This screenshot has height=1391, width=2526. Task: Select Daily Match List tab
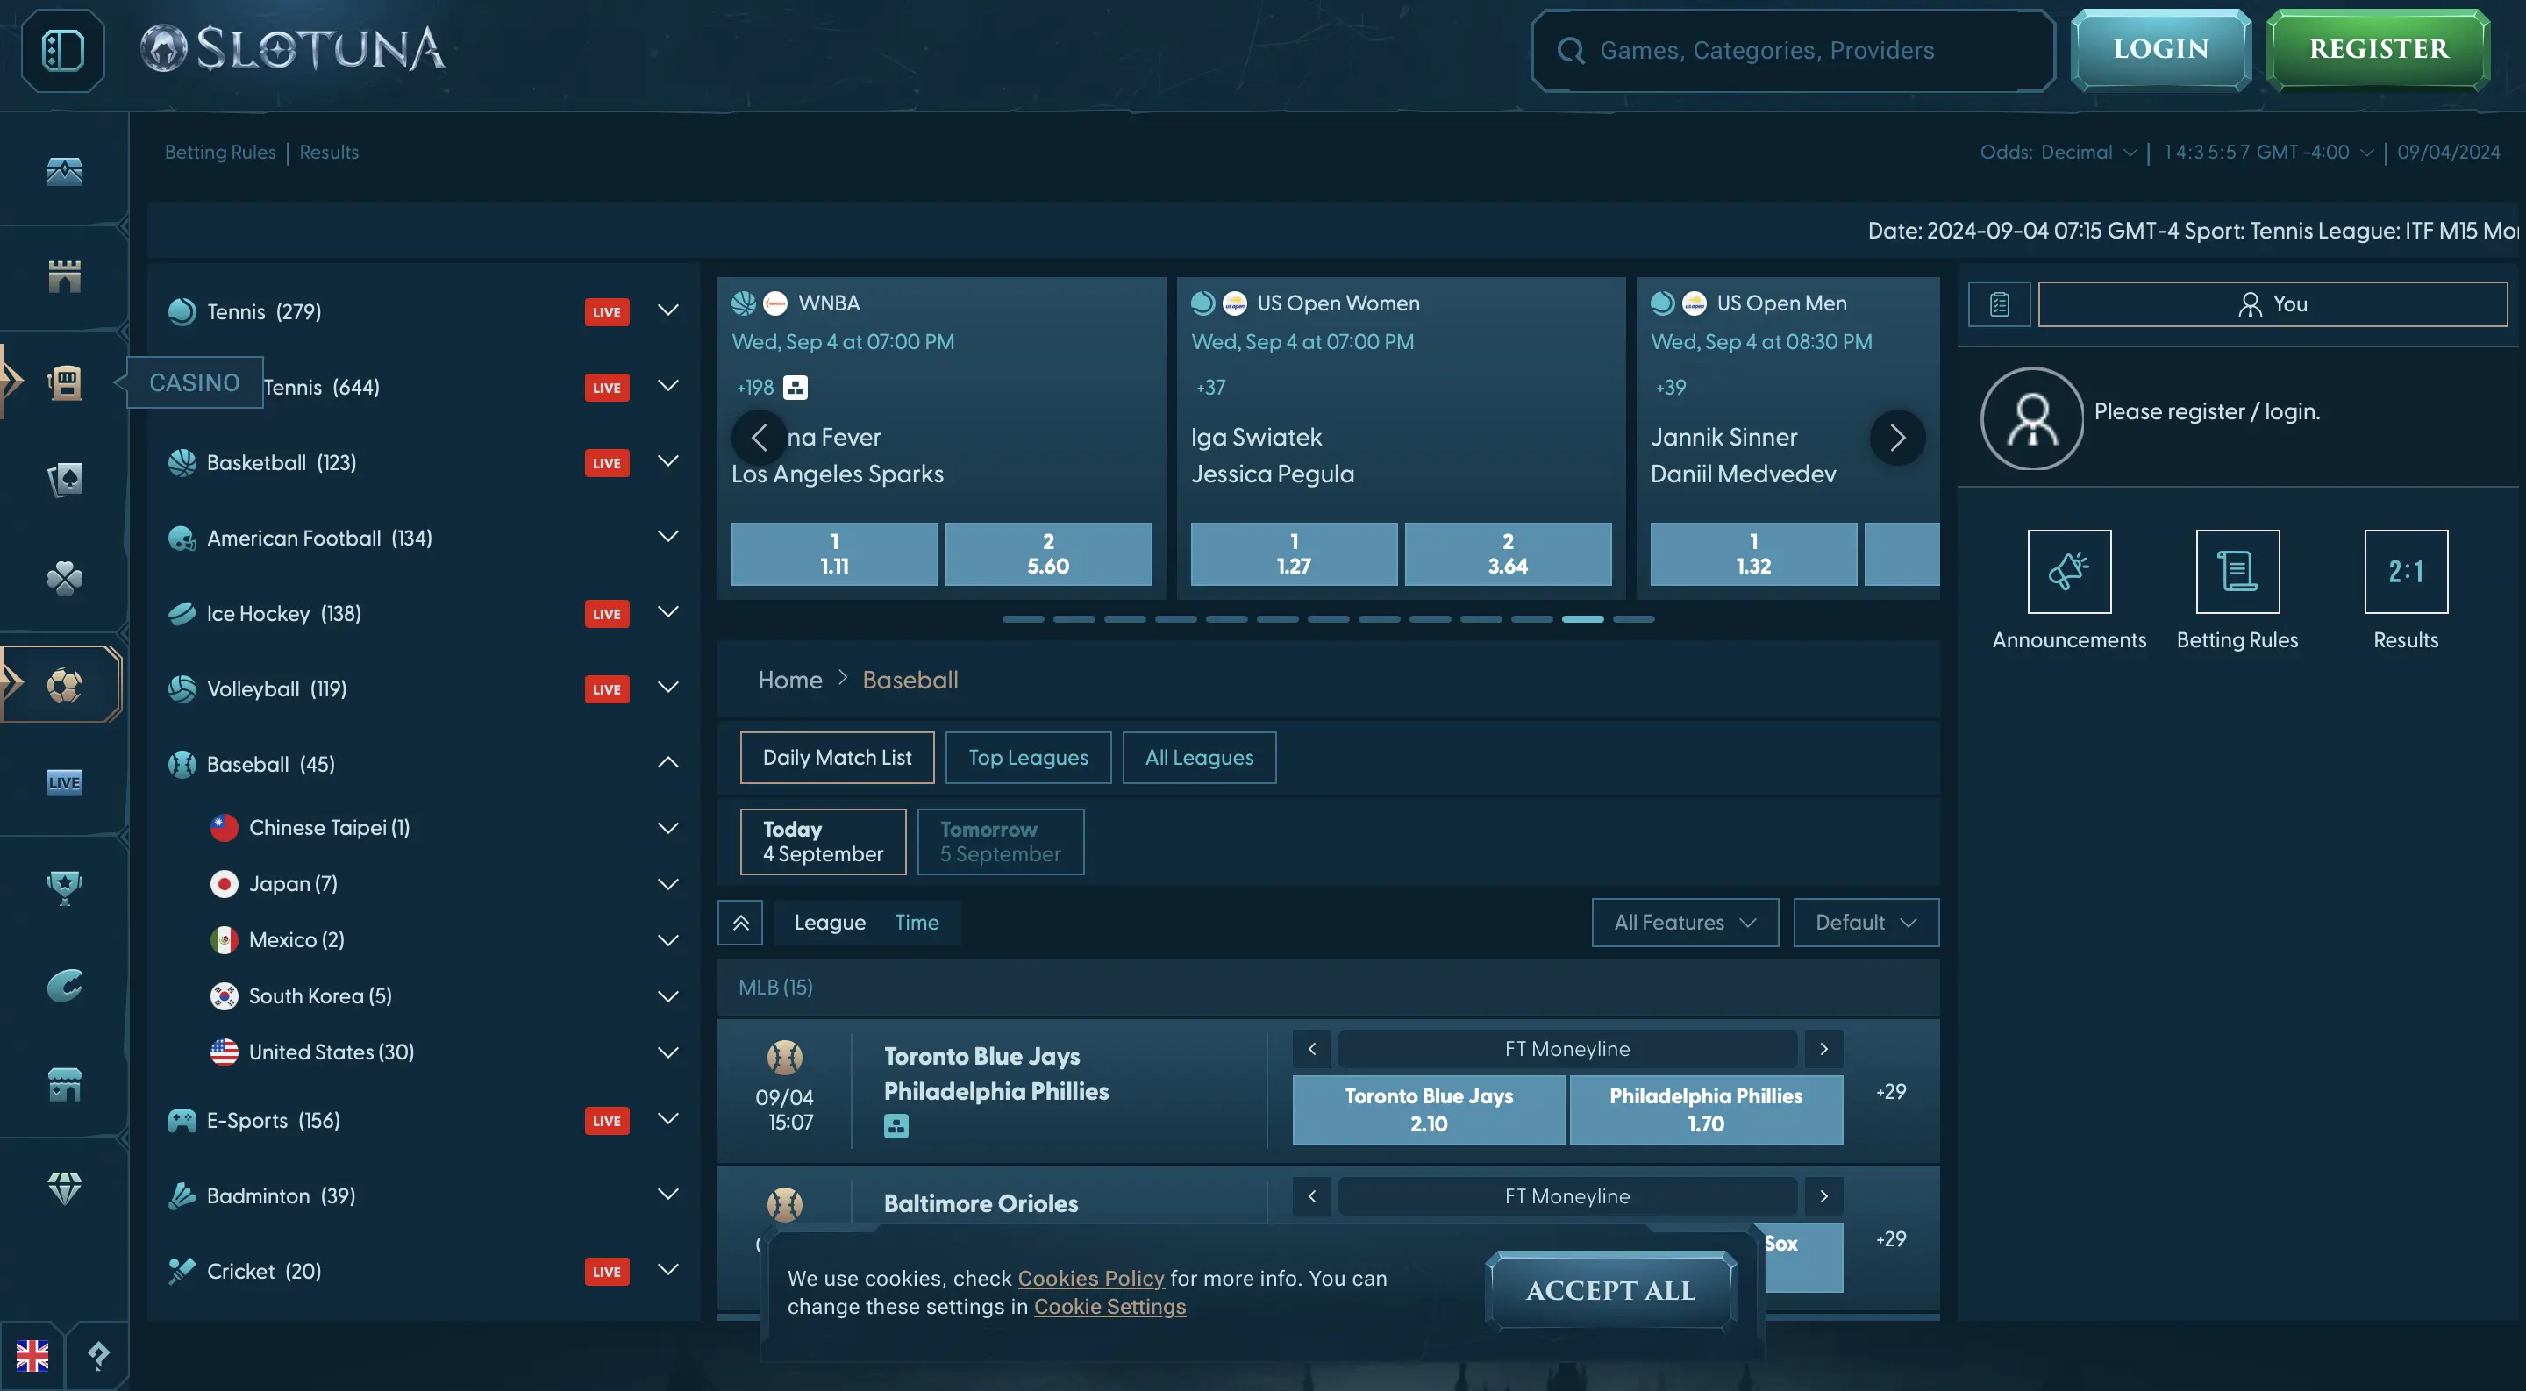pyautogui.click(x=837, y=757)
